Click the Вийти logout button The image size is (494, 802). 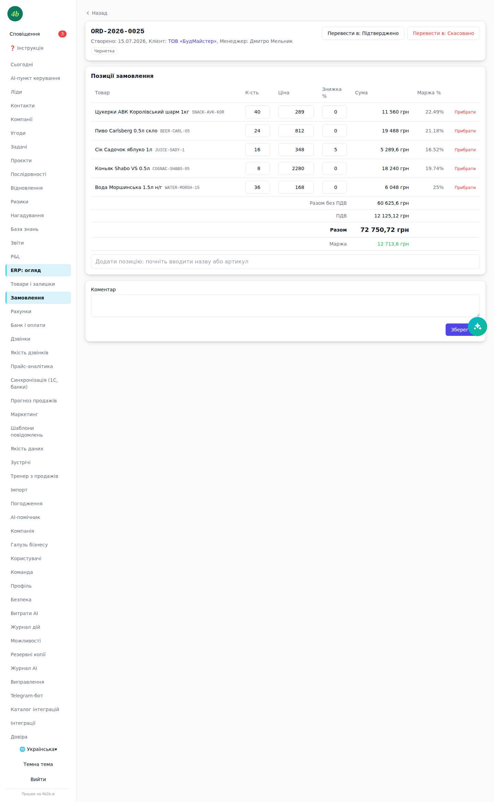[38, 779]
